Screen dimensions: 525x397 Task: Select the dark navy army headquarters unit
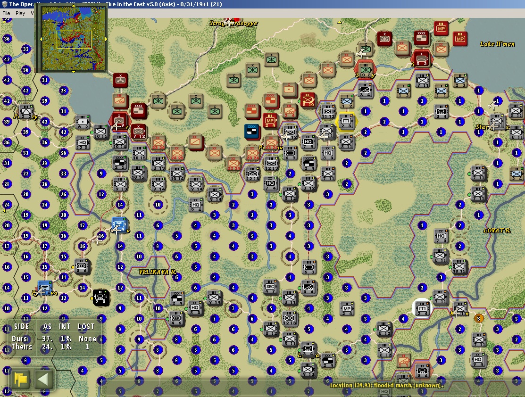252,132
